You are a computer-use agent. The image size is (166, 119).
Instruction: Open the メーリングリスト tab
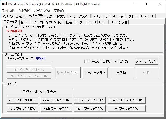pyautogui.click(x=79, y=16)
